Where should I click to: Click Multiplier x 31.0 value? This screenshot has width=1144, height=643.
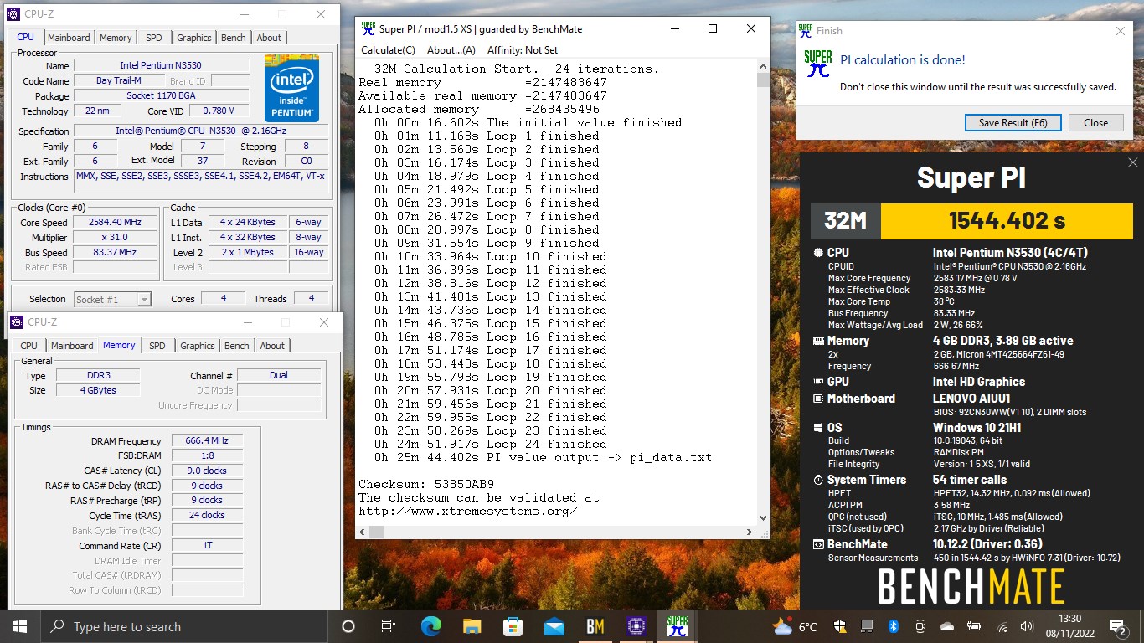pos(115,238)
